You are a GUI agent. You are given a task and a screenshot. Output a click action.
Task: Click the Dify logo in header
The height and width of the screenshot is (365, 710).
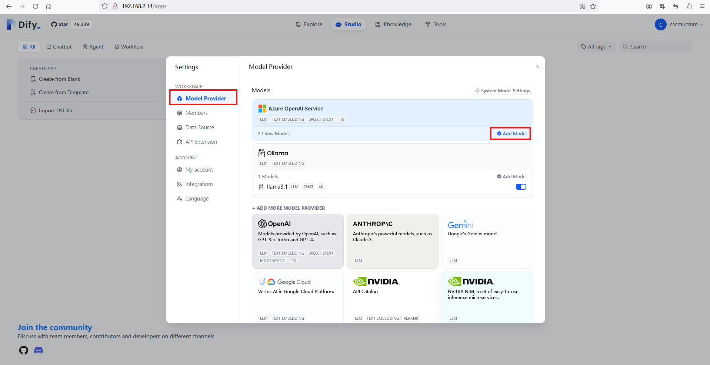coord(24,24)
